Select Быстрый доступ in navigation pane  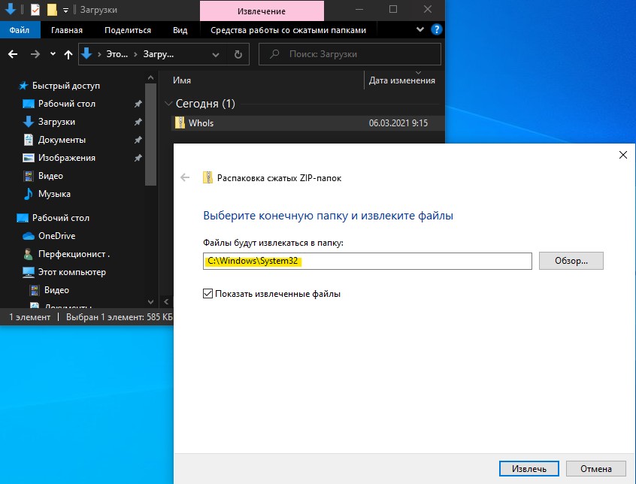point(65,86)
